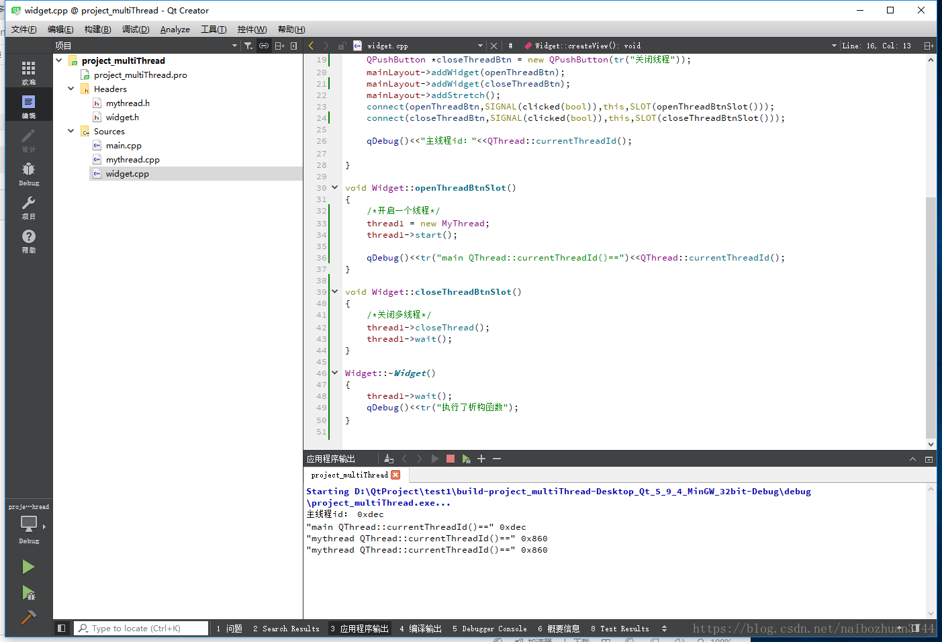Zoom out the application output text
Viewport: 942px width, 642px height.
pos(497,459)
